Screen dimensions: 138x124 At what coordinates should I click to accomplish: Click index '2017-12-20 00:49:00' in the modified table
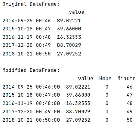[31, 112]
